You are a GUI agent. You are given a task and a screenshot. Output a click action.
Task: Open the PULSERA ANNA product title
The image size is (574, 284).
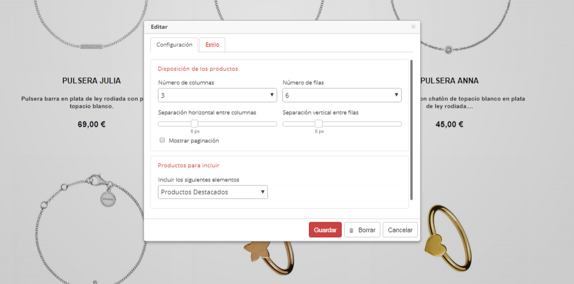450,81
